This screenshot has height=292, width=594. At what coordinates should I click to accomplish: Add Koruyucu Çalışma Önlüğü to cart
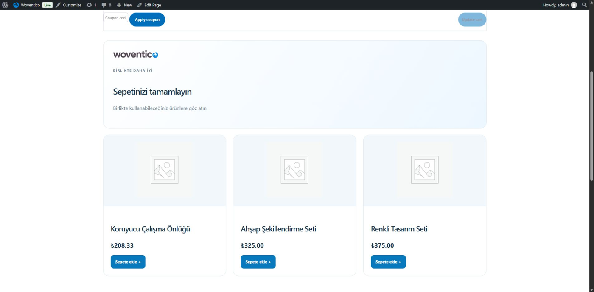(x=128, y=262)
